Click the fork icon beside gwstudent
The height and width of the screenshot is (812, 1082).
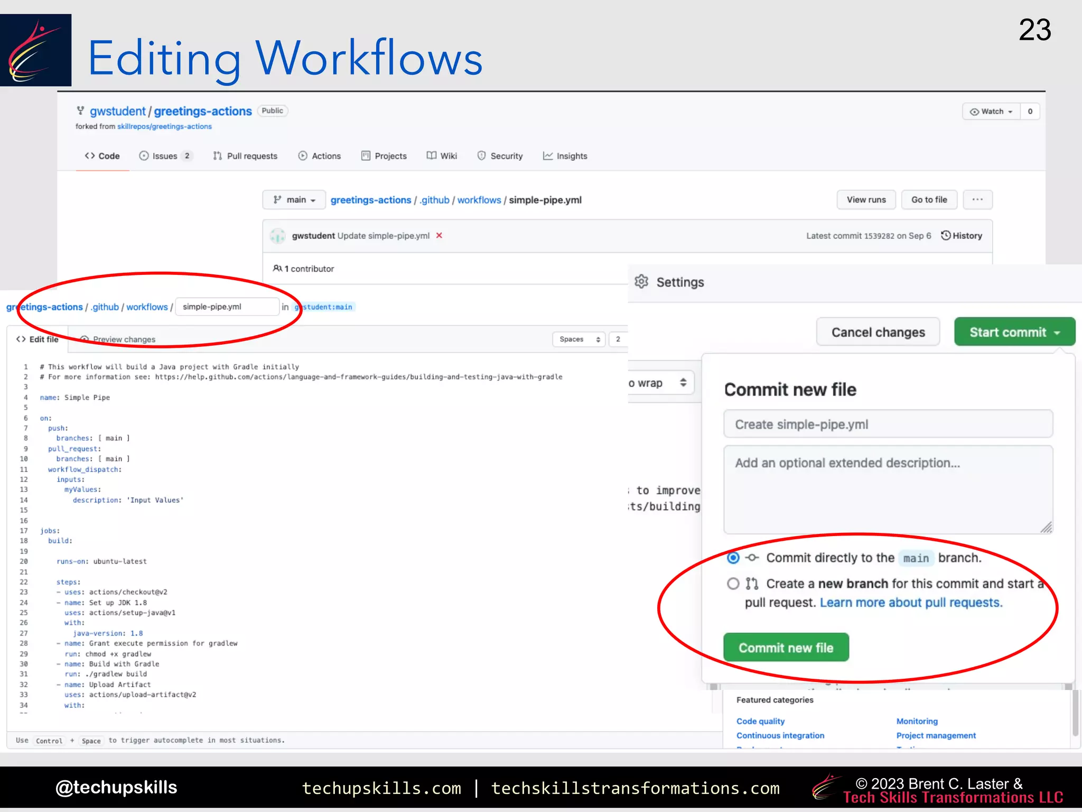click(x=80, y=110)
